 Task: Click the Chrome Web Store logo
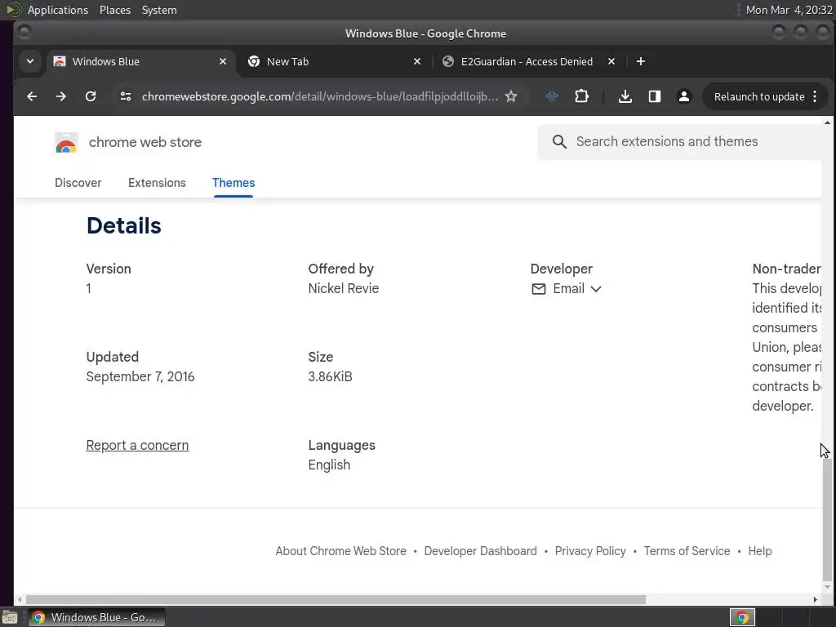click(66, 142)
